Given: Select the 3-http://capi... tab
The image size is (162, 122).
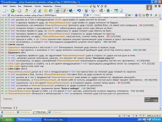Looking at the screenshot, I should point(40,112).
